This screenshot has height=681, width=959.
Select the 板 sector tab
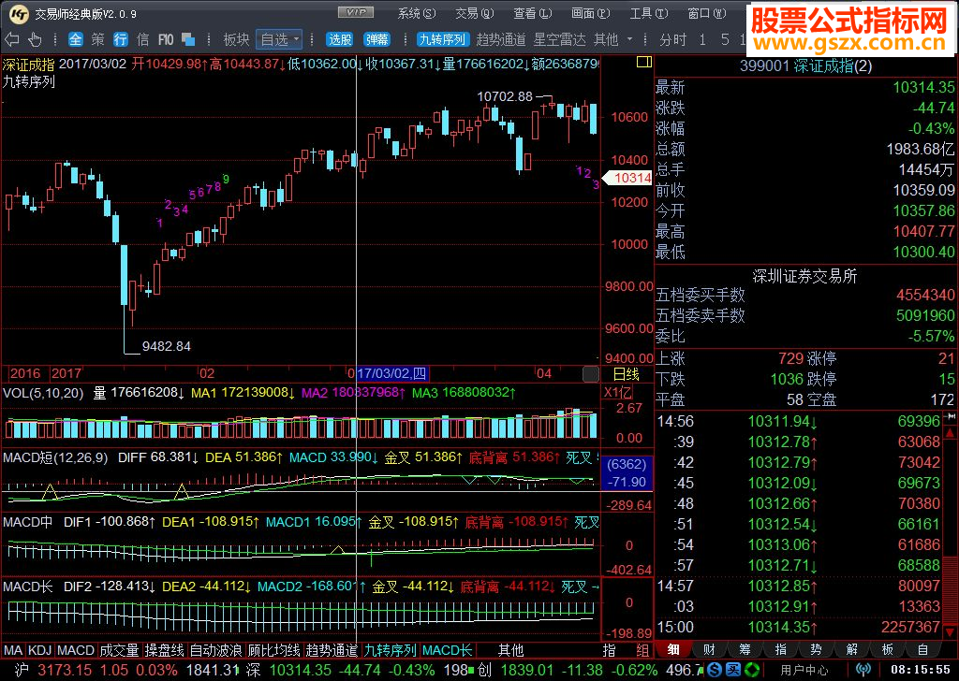888,650
